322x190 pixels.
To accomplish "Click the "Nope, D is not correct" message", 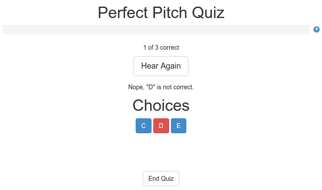I will [161, 87].
